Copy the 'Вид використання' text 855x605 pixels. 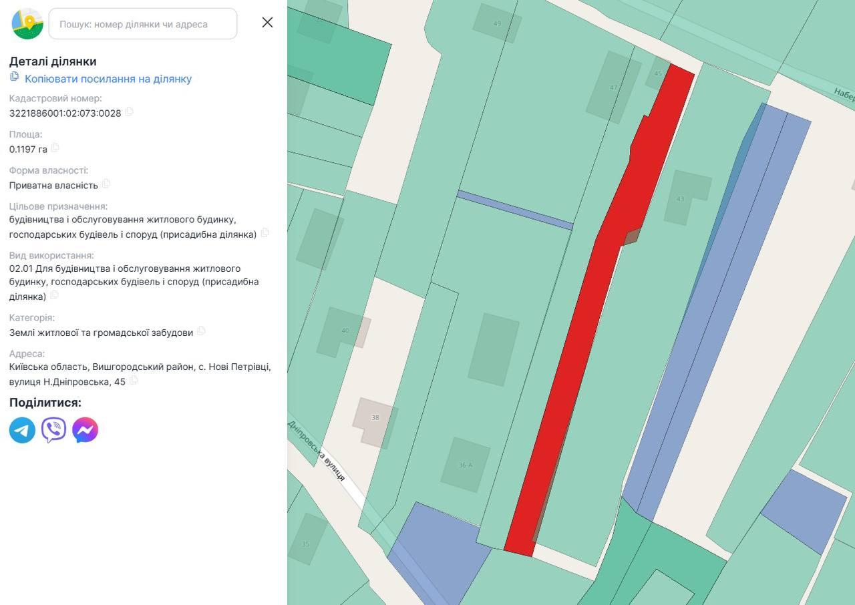(x=55, y=295)
